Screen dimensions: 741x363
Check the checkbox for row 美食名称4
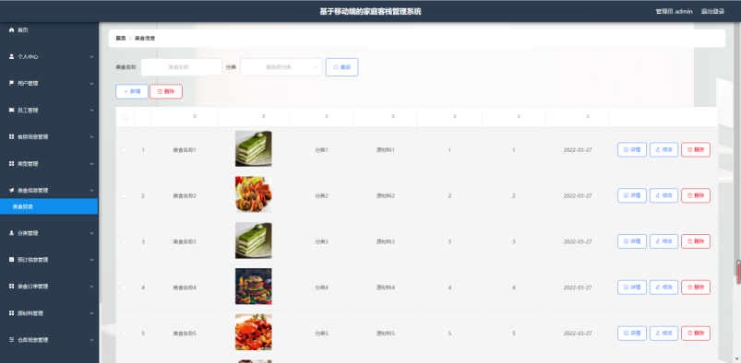(x=125, y=287)
